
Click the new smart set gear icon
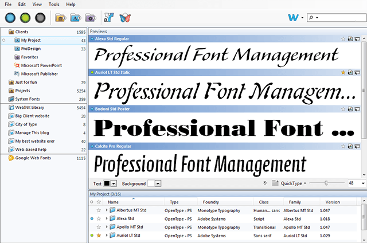point(91,18)
